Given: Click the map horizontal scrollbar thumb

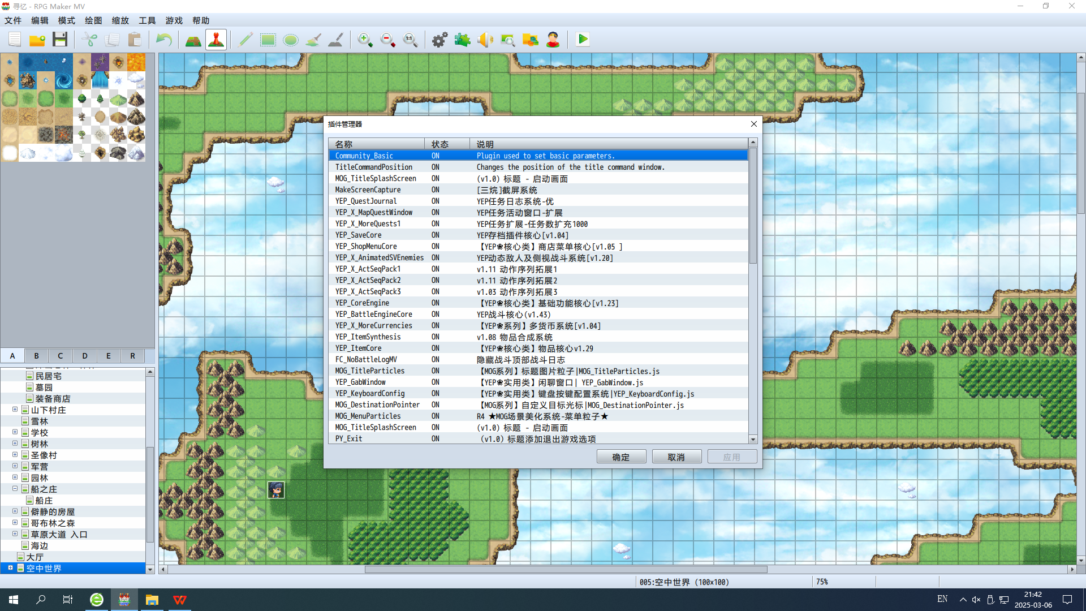Looking at the screenshot, I should tap(566, 570).
